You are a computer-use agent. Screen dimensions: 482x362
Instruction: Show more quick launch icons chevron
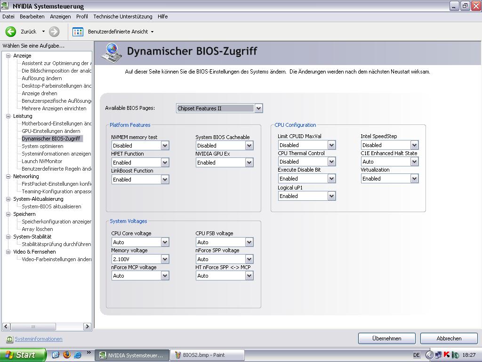click(89, 353)
